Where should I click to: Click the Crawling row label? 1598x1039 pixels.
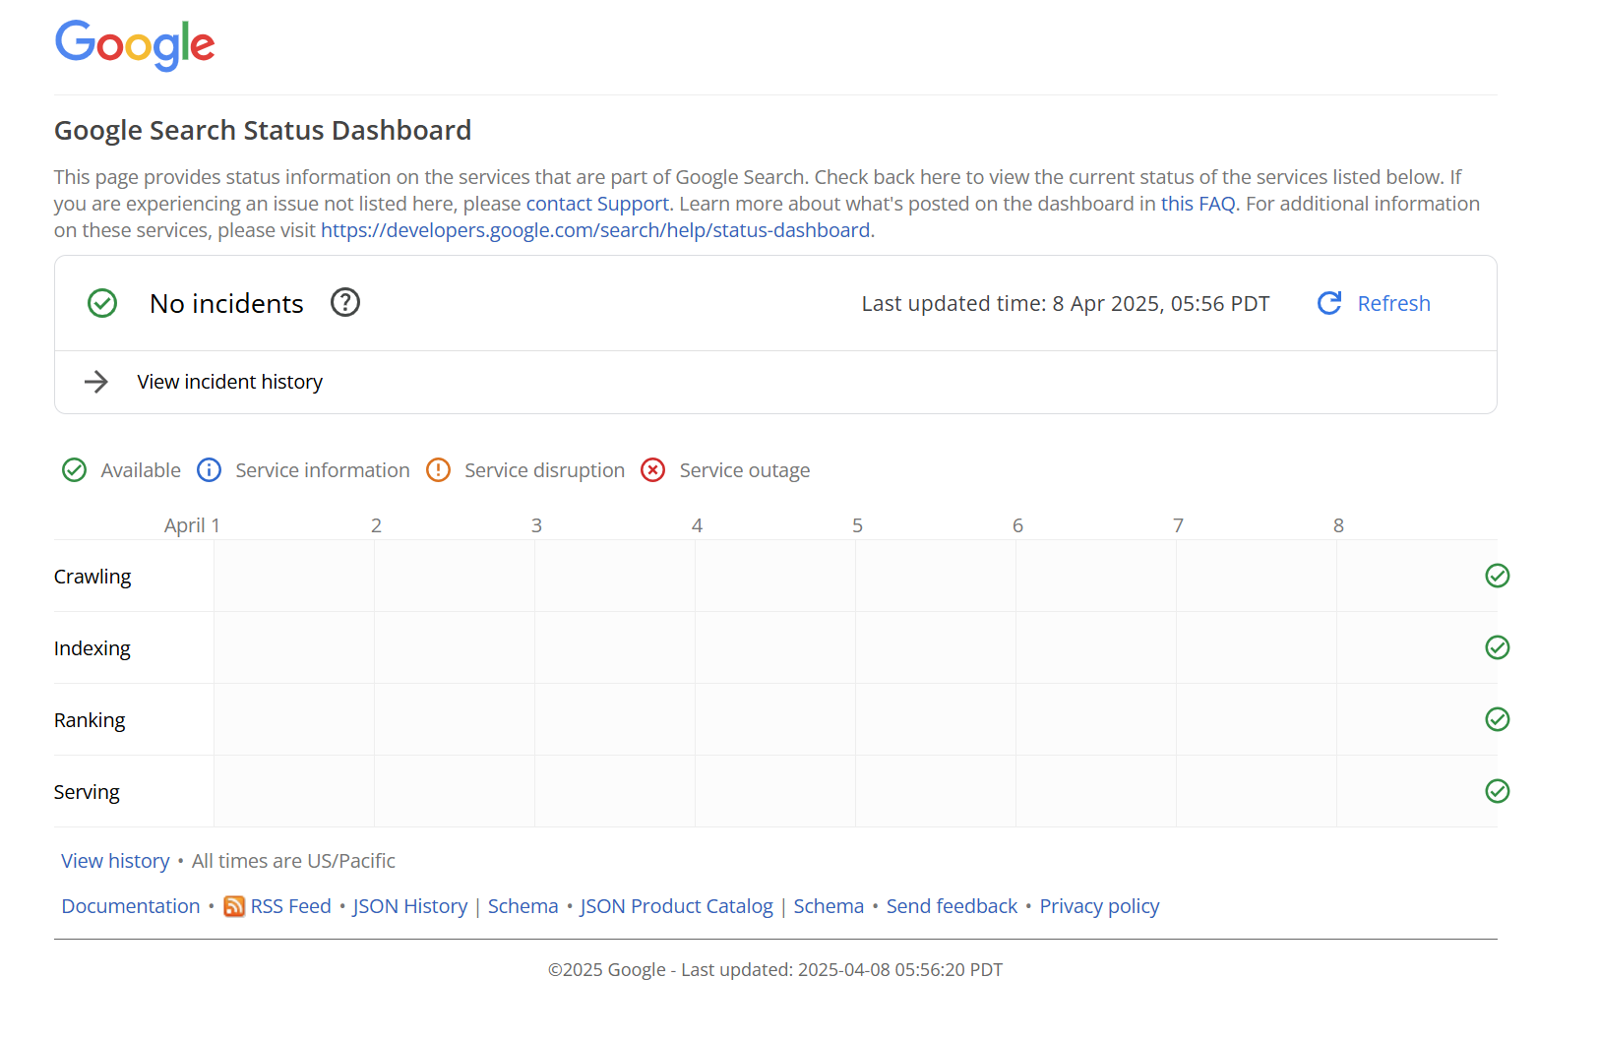(92, 577)
